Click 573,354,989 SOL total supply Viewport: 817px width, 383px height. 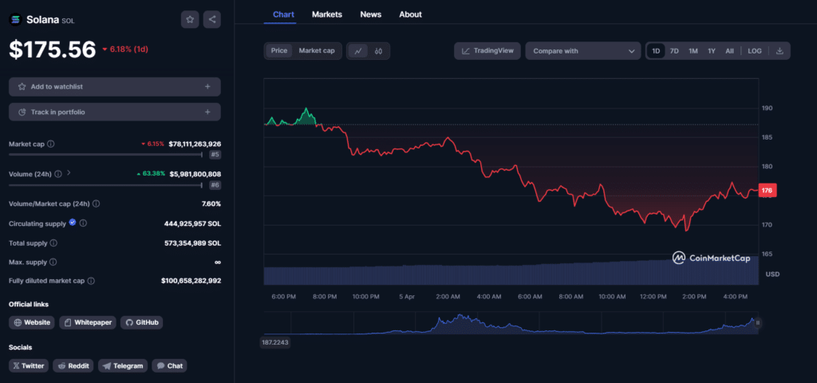192,243
